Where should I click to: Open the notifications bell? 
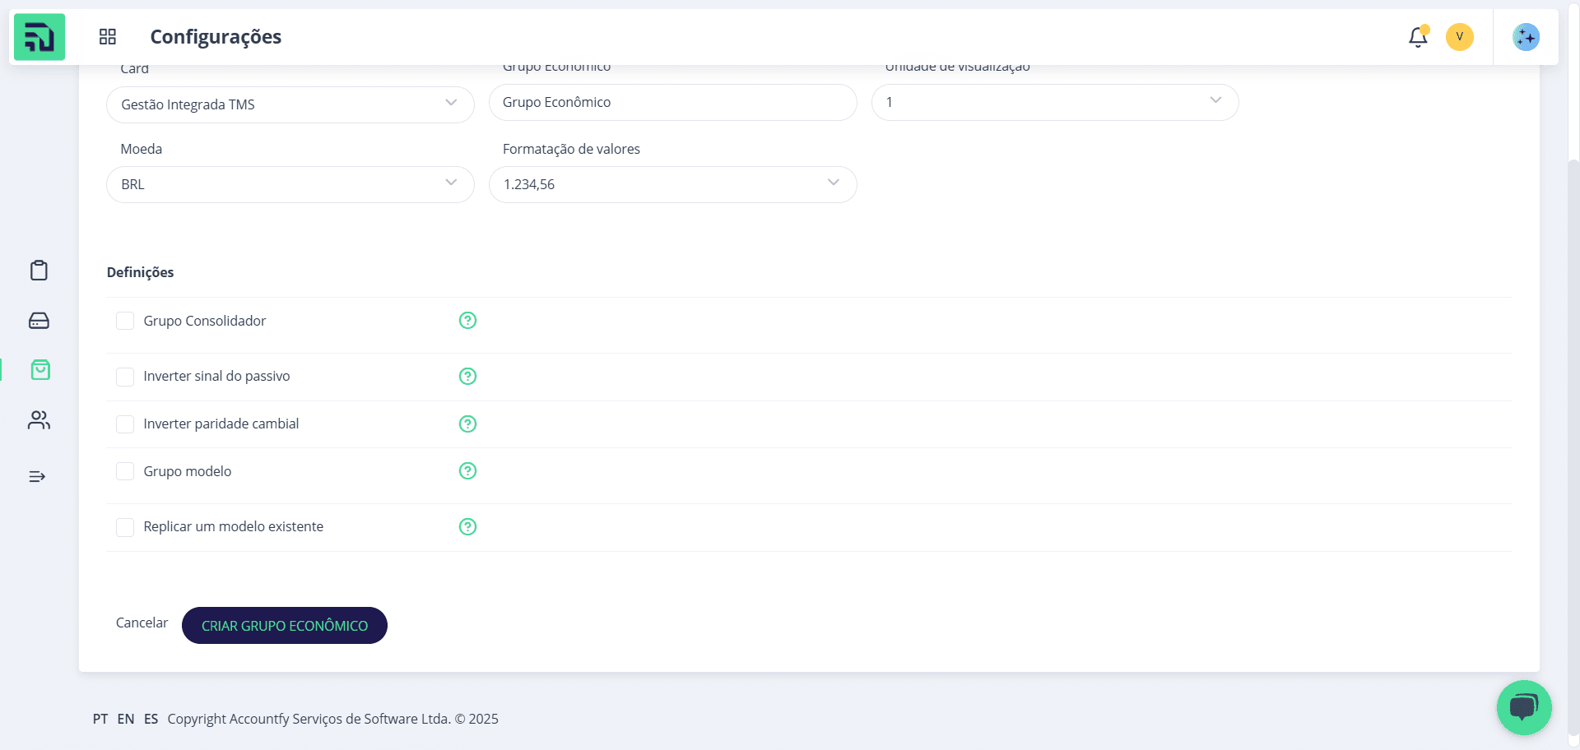[x=1418, y=37]
